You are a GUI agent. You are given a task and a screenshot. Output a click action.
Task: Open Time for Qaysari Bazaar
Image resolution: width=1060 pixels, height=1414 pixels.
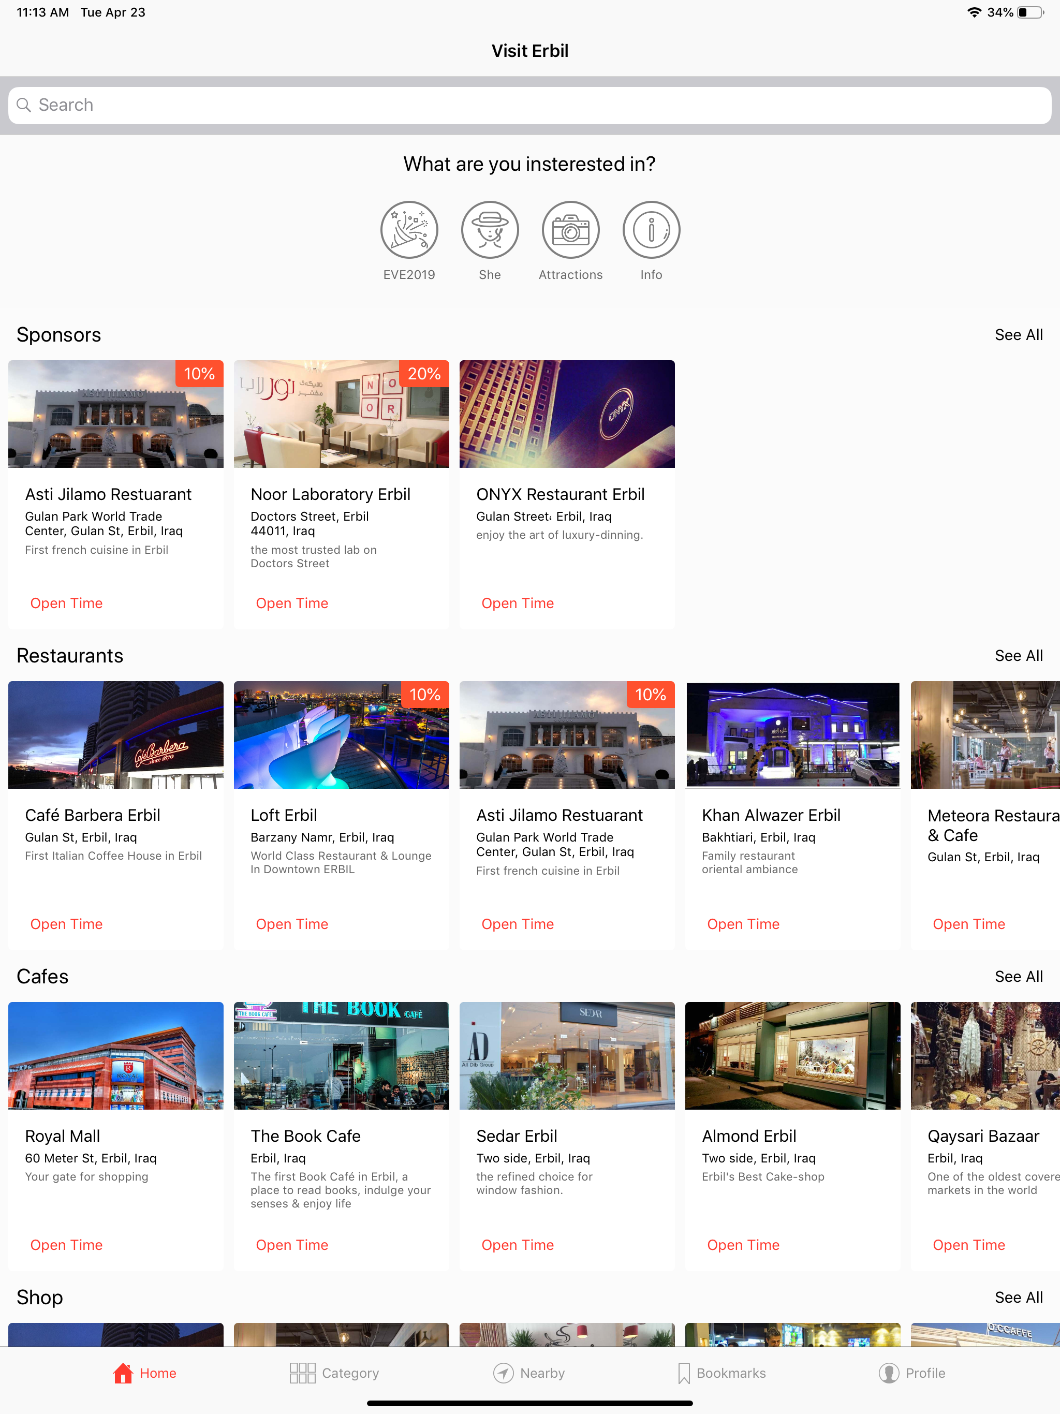tap(969, 1245)
